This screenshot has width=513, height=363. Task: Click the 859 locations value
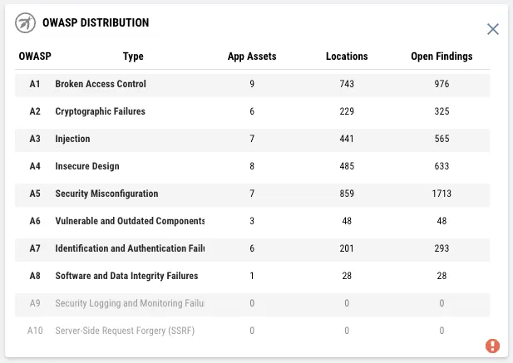(x=347, y=194)
